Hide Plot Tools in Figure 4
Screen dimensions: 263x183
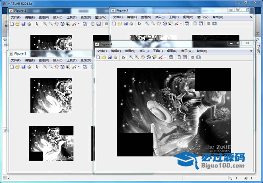tap(193, 57)
